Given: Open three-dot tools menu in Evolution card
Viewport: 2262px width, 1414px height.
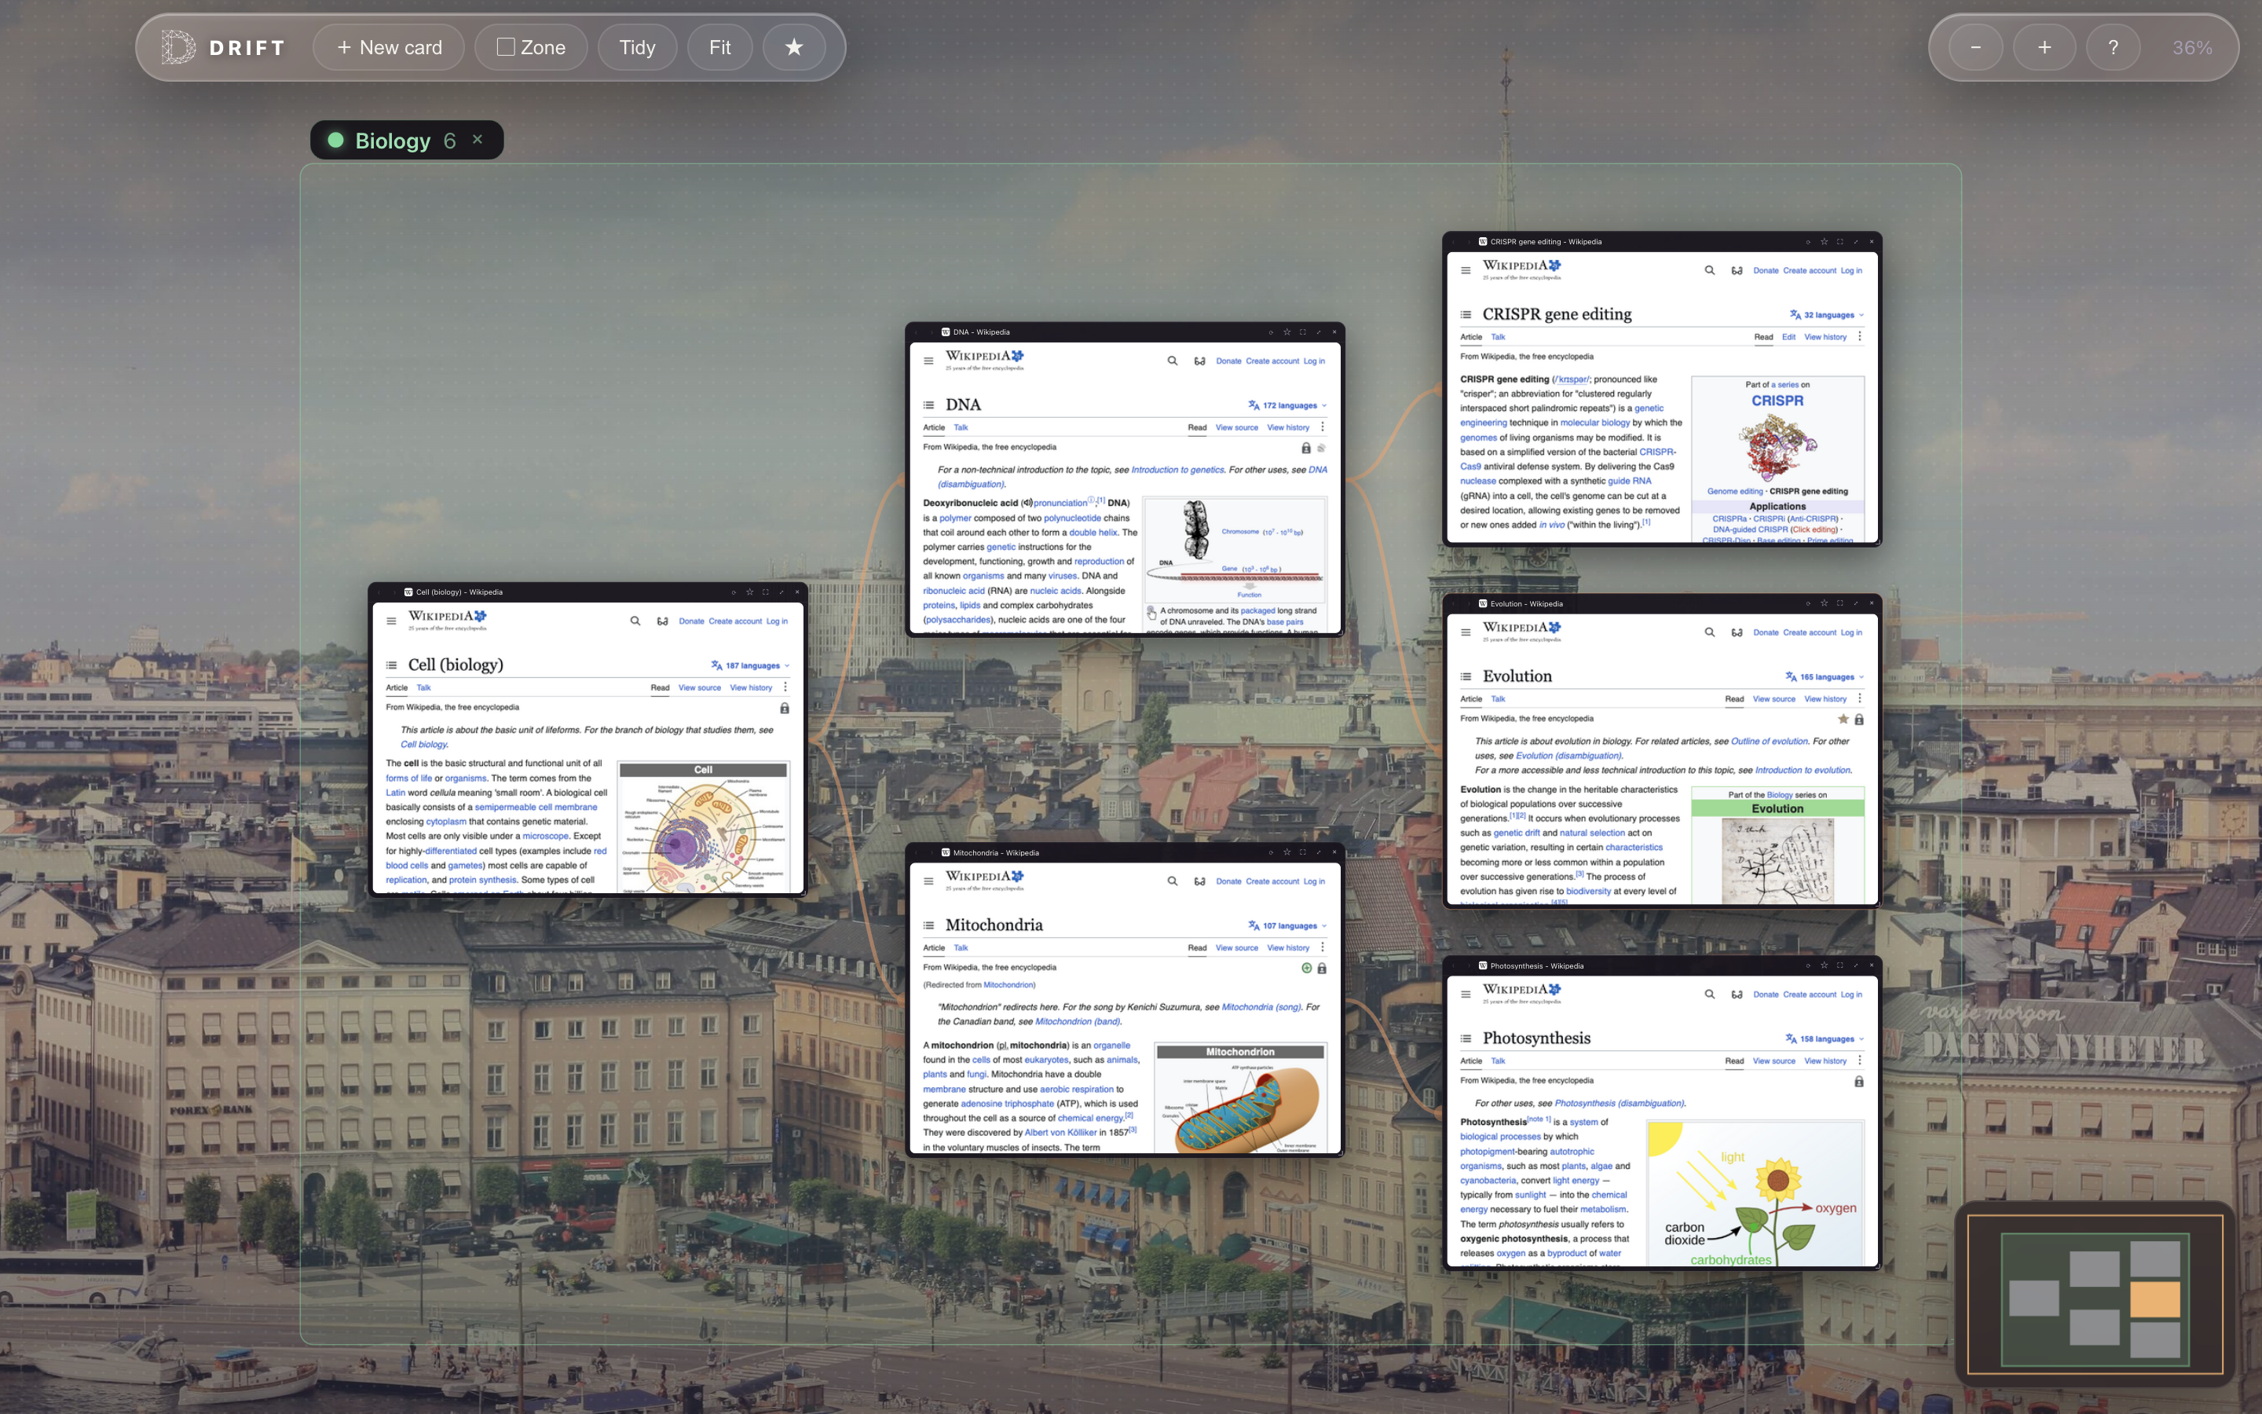Looking at the screenshot, I should coord(1860,698).
